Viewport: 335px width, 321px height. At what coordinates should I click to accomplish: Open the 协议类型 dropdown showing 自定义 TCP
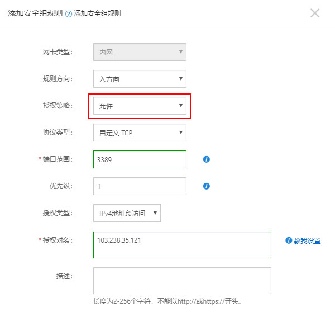pos(140,133)
